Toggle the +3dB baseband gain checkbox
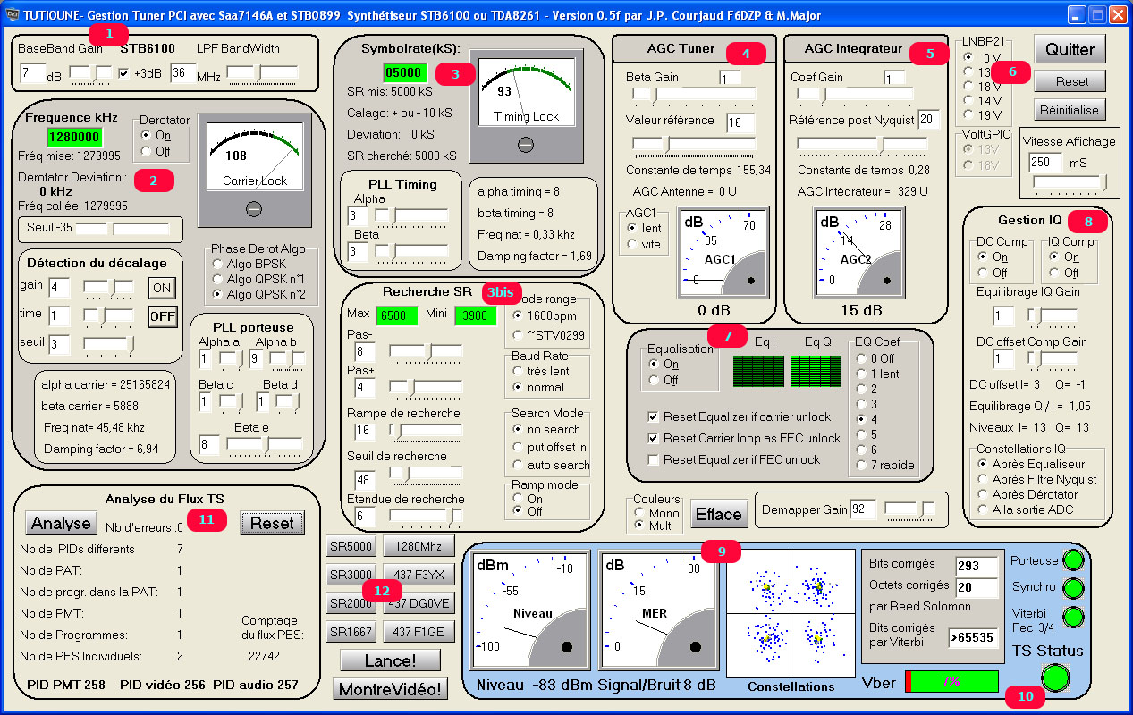Image resolution: width=1133 pixels, height=715 pixels. coord(125,73)
